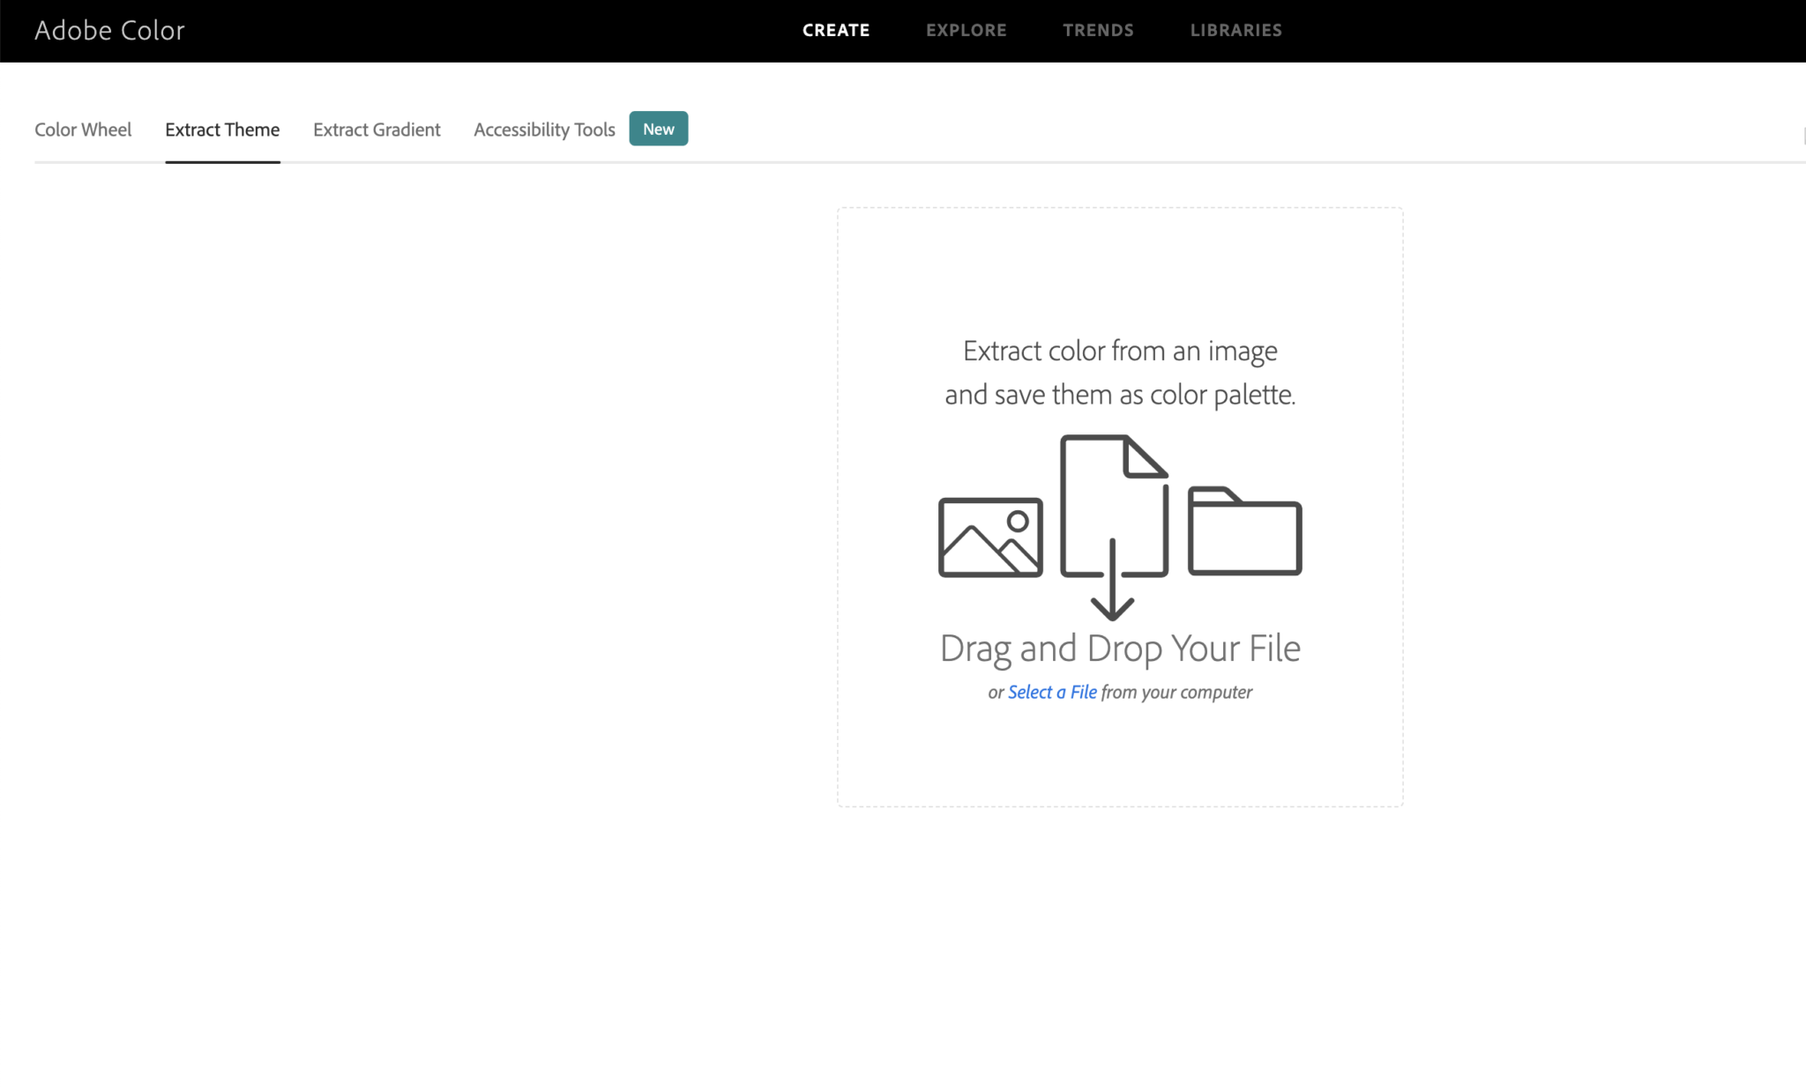Image resolution: width=1806 pixels, height=1090 pixels.
Task: Open the CREATE section
Action: click(836, 30)
